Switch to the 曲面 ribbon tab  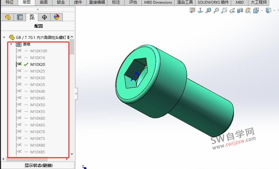click(x=44, y=2)
